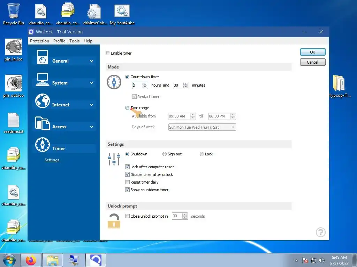
Task: Click the network tray icon
Action: coord(313,260)
